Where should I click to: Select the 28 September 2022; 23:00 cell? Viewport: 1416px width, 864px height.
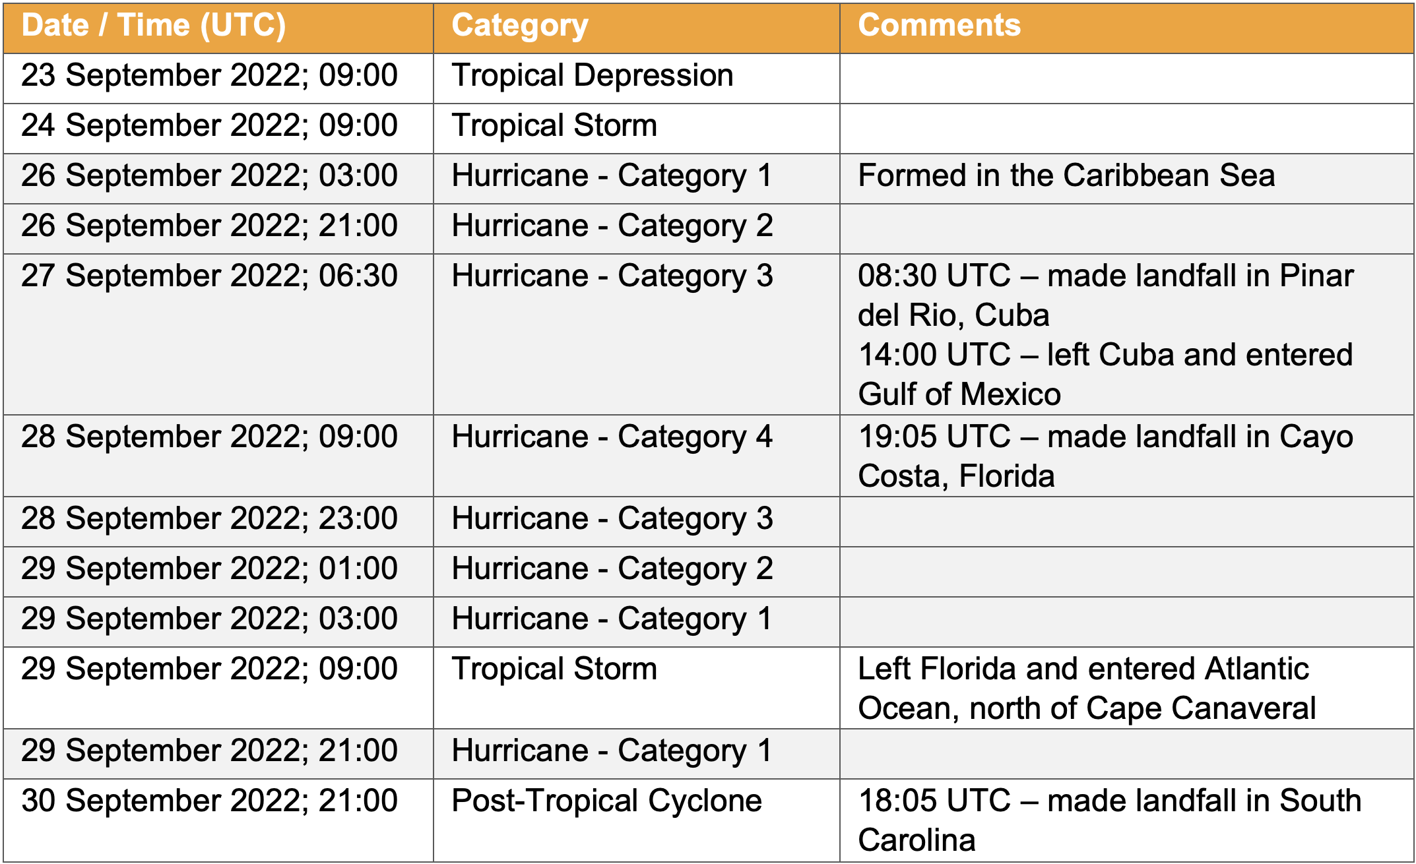click(209, 519)
